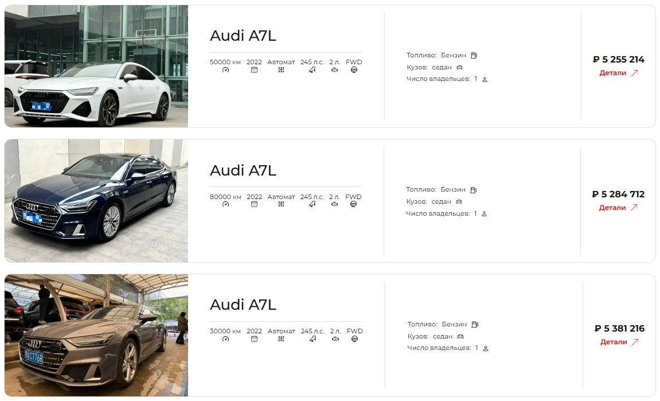Click the white Audi A7L photo
The height and width of the screenshot is (401, 660).
tap(96, 66)
